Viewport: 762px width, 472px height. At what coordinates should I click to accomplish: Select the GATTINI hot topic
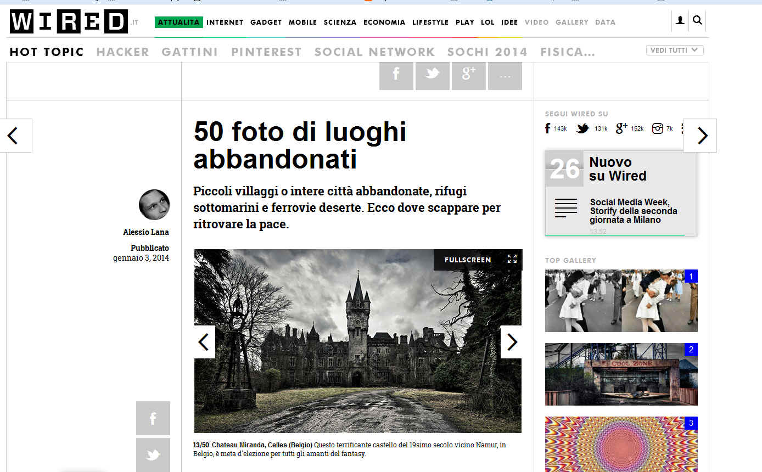tap(190, 52)
